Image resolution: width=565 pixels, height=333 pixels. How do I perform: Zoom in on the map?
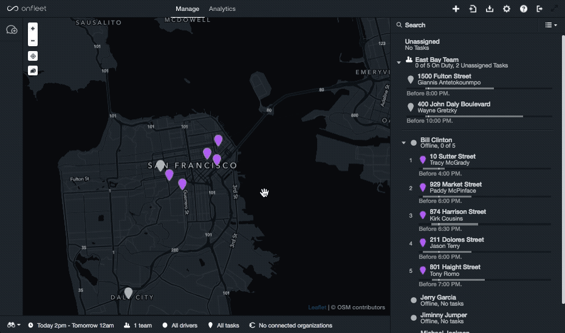[x=33, y=29]
